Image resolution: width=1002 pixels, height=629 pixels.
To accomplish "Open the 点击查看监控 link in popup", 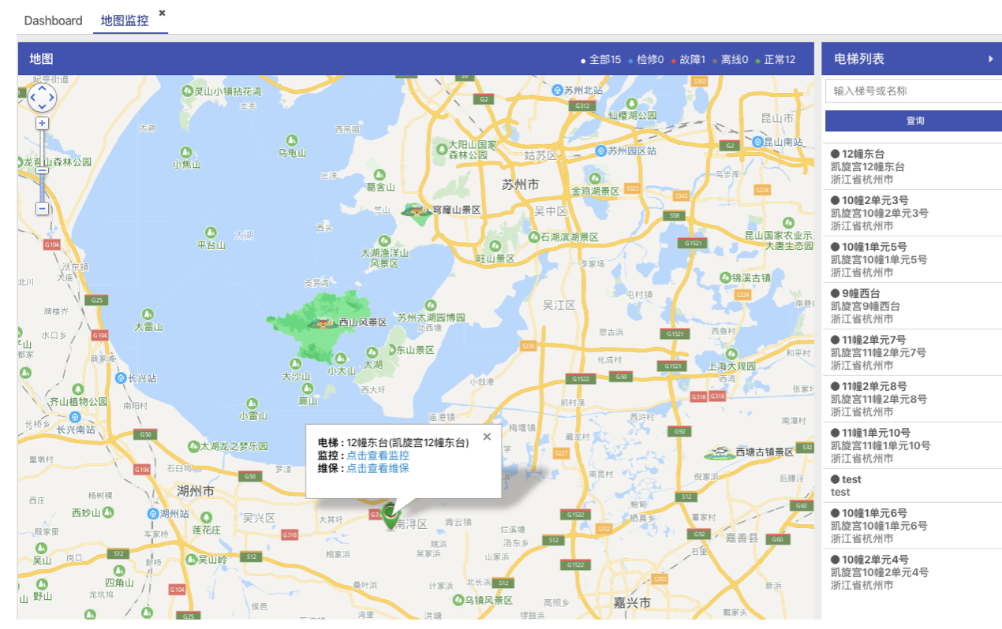I will pos(378,456).
